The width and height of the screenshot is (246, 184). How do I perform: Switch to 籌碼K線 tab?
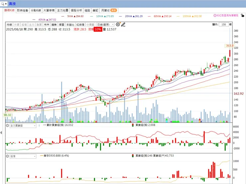click(x=9, y=10)
